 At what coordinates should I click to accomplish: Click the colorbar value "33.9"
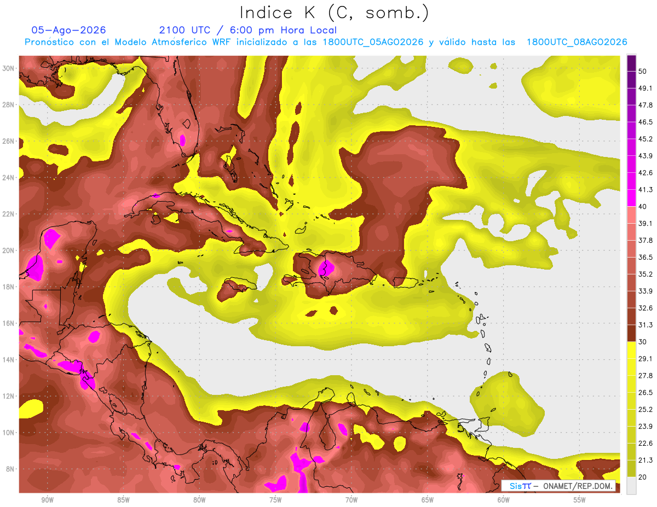click(x=646, y=291)
